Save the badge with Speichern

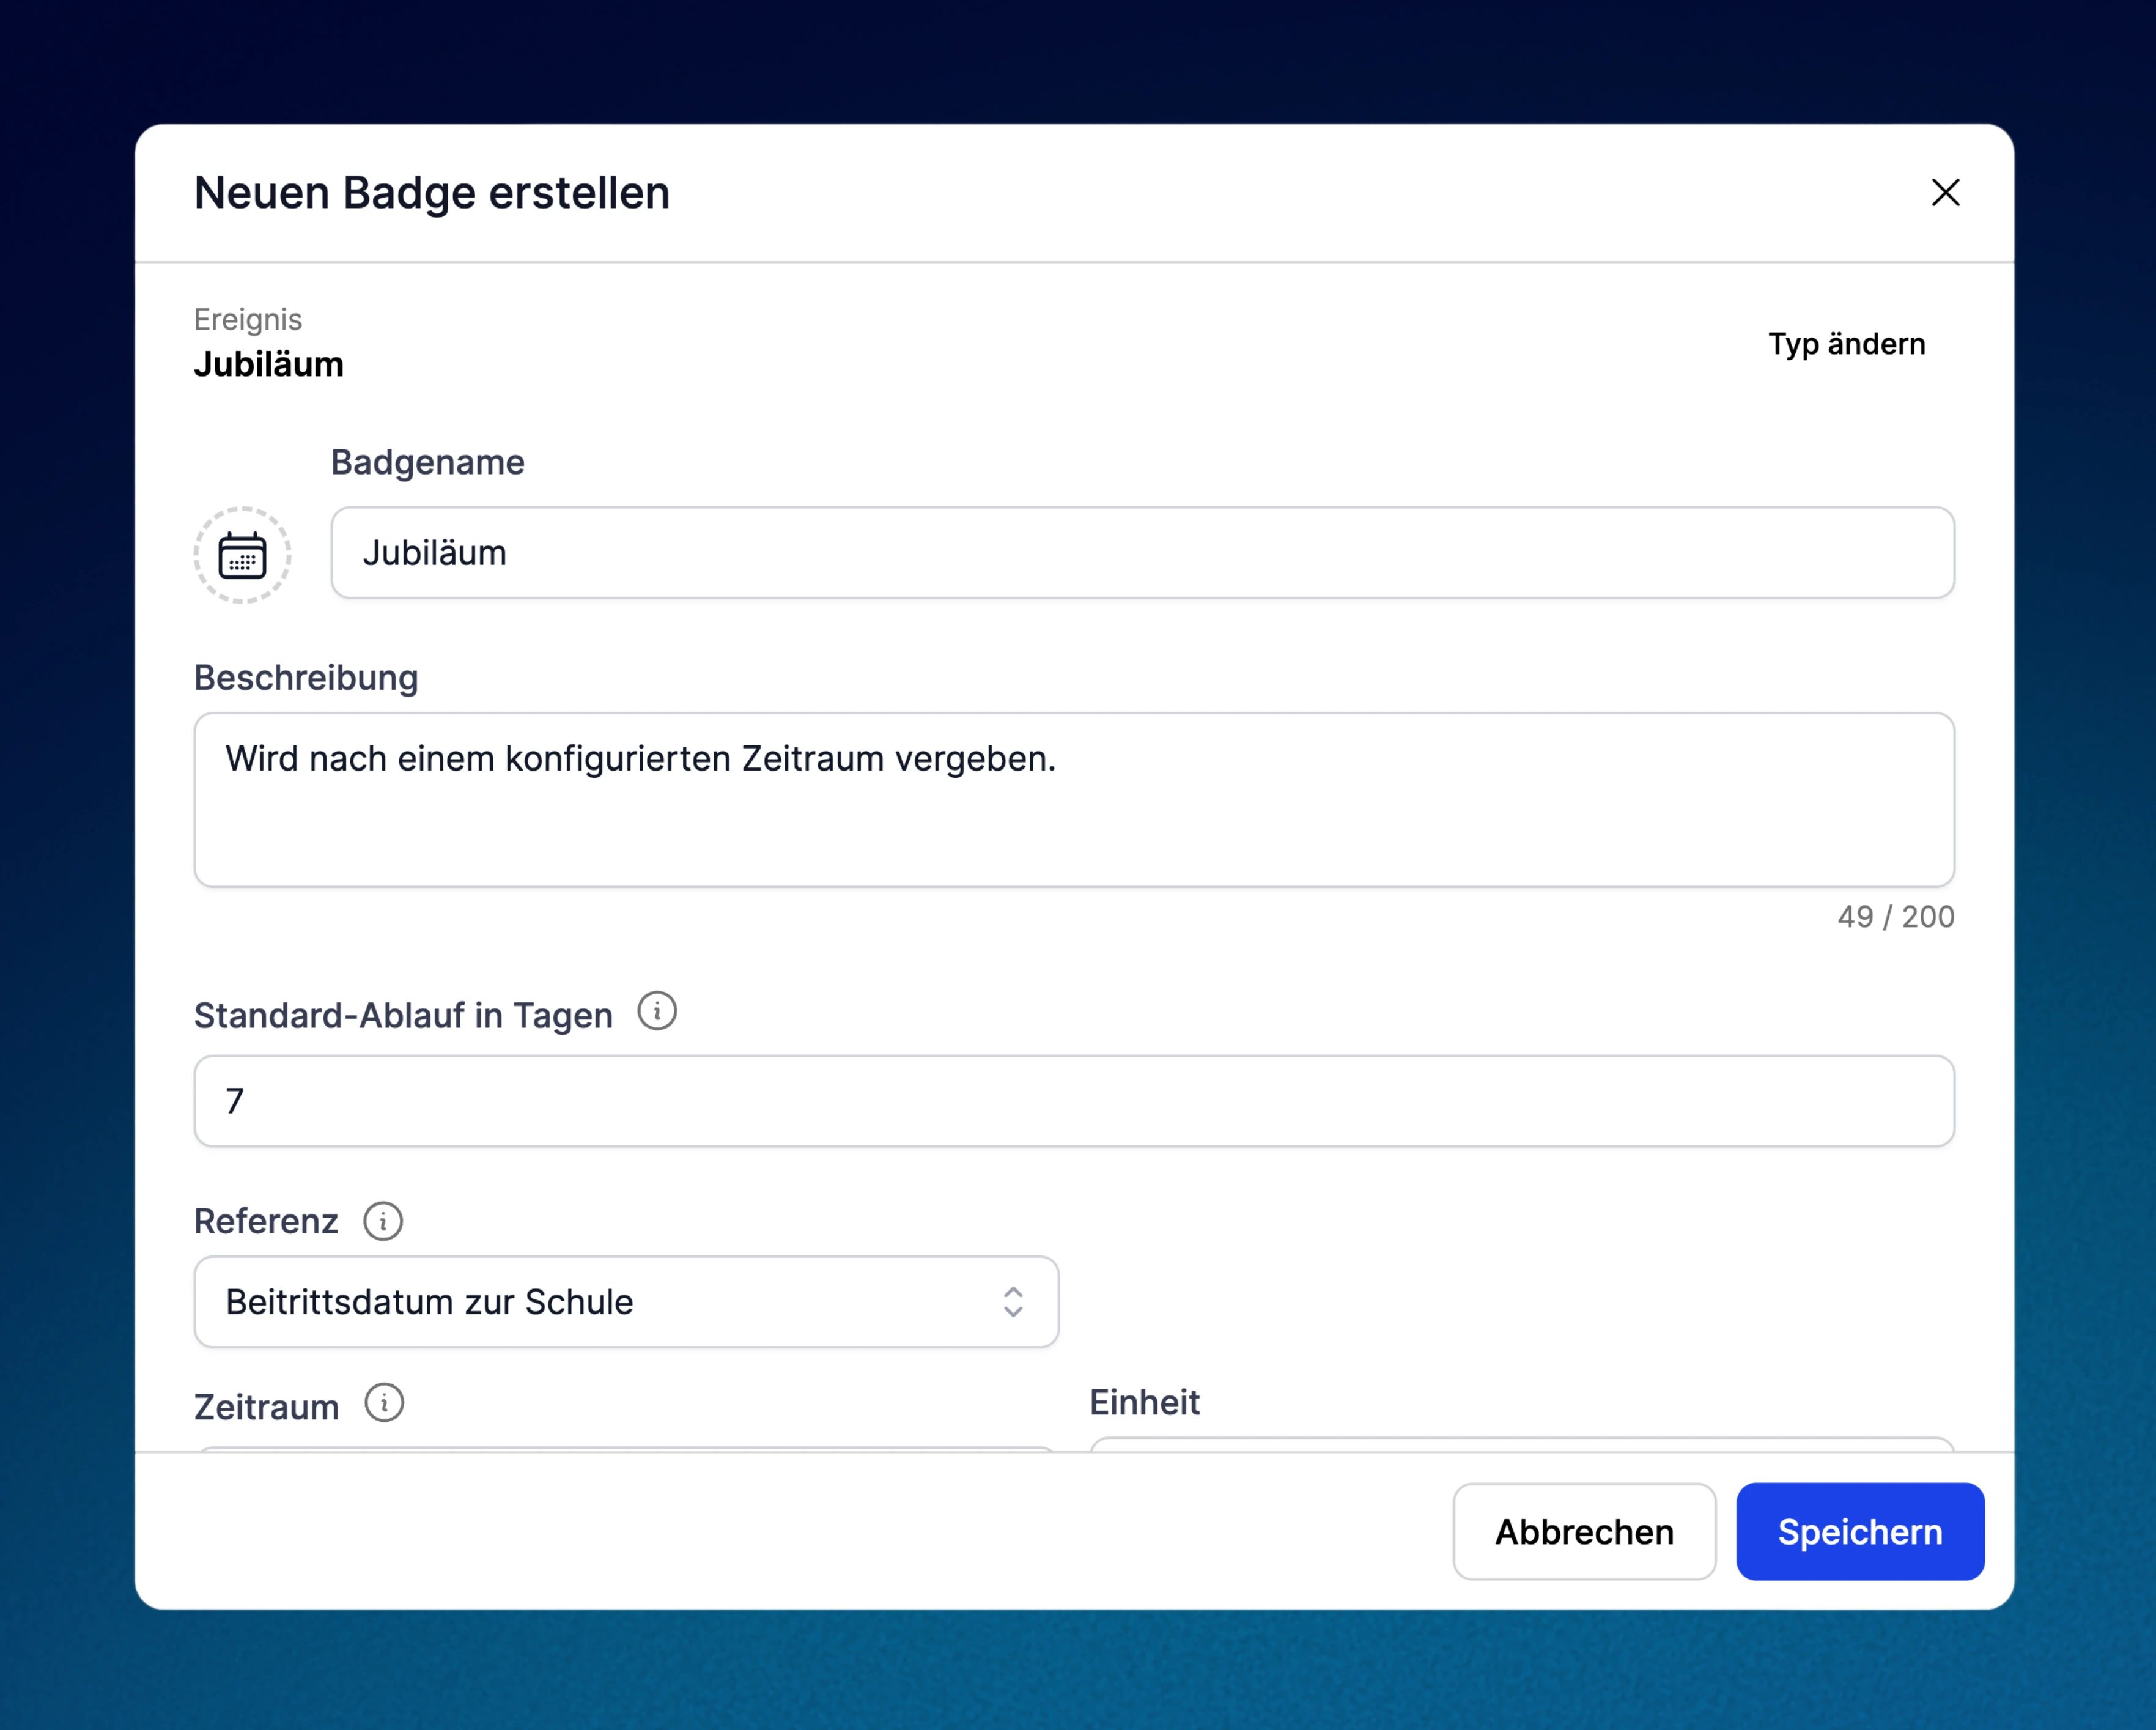point(1860,1532)
